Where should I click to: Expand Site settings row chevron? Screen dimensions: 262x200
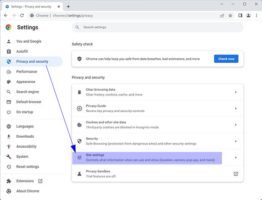click(x=236, y=157)
